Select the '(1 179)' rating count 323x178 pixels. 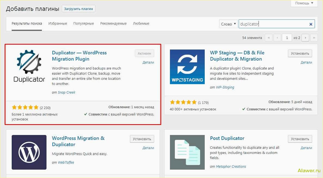[x=203, y=103]
